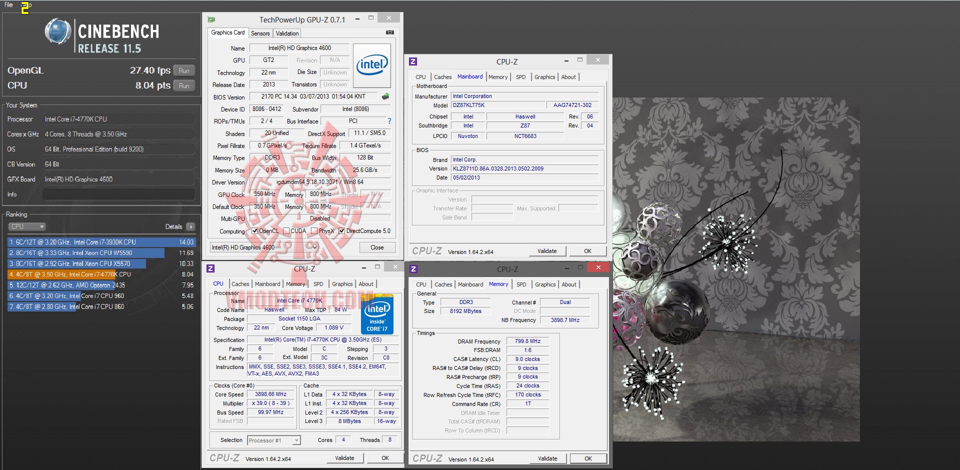This screenshot has width=960, height=470.
Task: Run the CPU benchmark
Action: coord(184,85)
